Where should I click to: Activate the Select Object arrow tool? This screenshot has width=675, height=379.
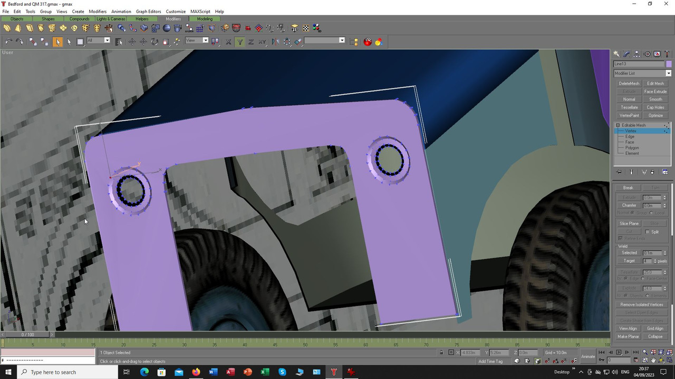(x=57, y=42)
